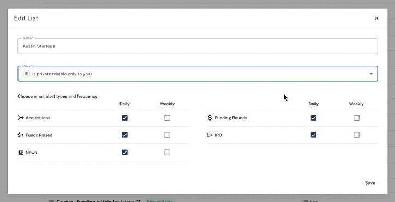Click the Funding Rounds dollar icon
Viewport: 395px width, 202px height.
[x=210, y=118]
